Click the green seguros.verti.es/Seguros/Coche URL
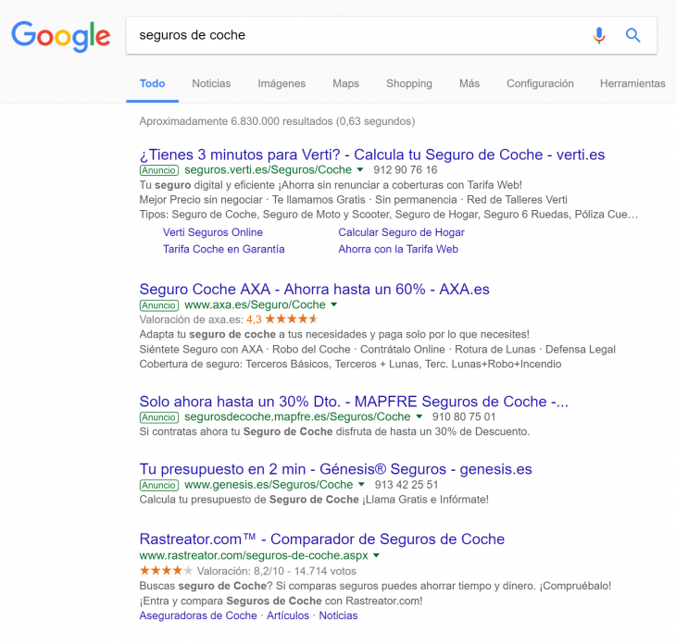Image resolution: width=676 pixels, height=644 pixels. (x=268, y=169)
